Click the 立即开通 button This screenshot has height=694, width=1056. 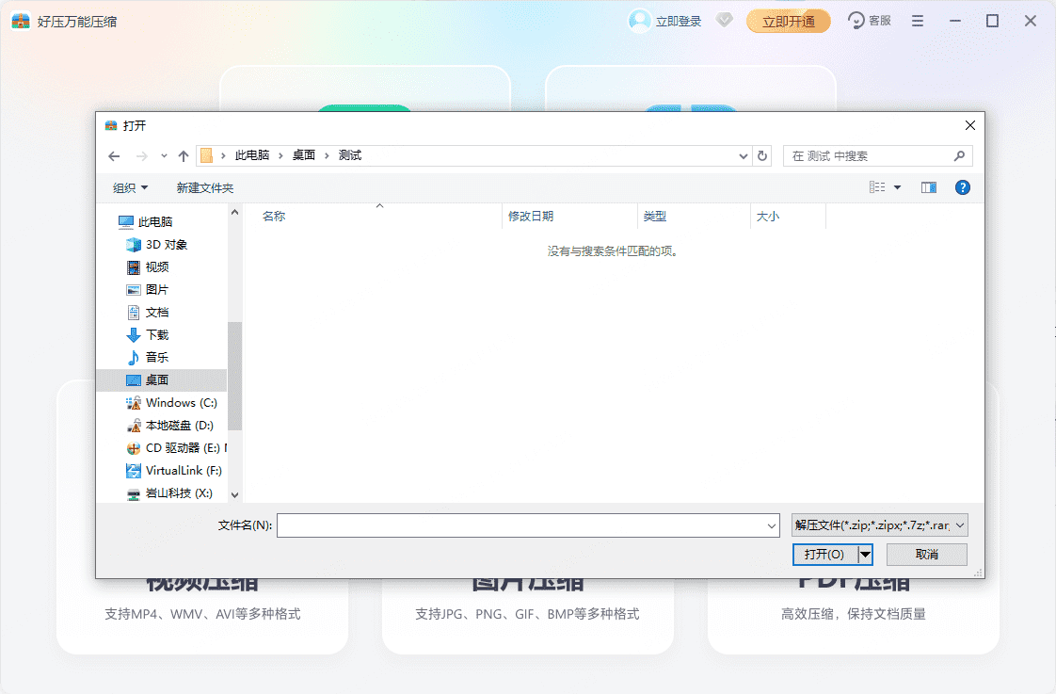point(788,22)
